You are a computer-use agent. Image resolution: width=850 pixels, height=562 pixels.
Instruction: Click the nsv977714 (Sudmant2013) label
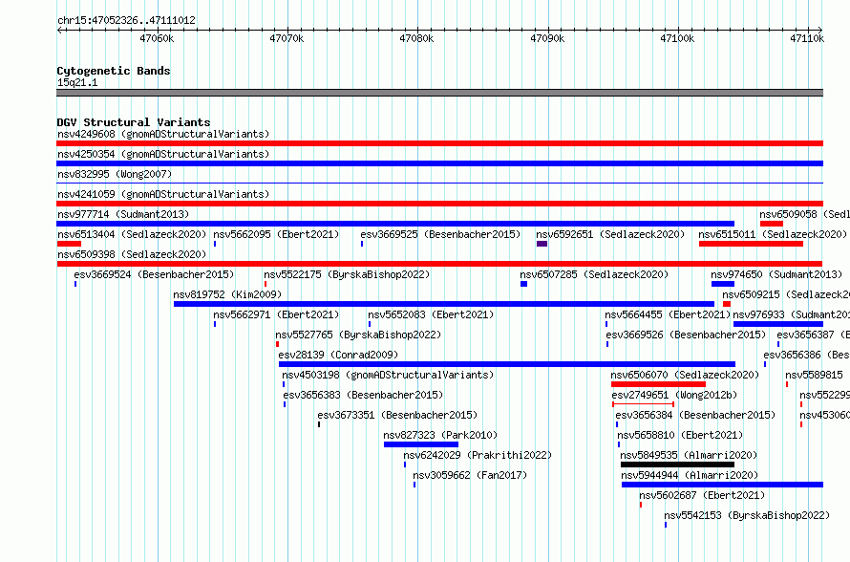123,214
